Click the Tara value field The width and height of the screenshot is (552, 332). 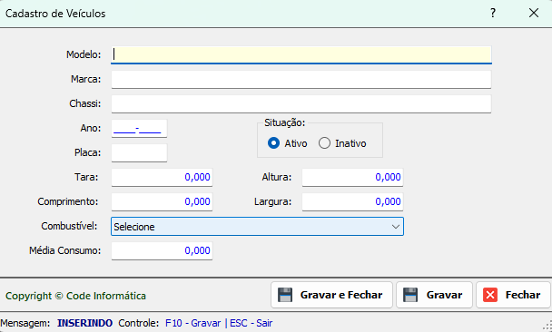[162, 177]
